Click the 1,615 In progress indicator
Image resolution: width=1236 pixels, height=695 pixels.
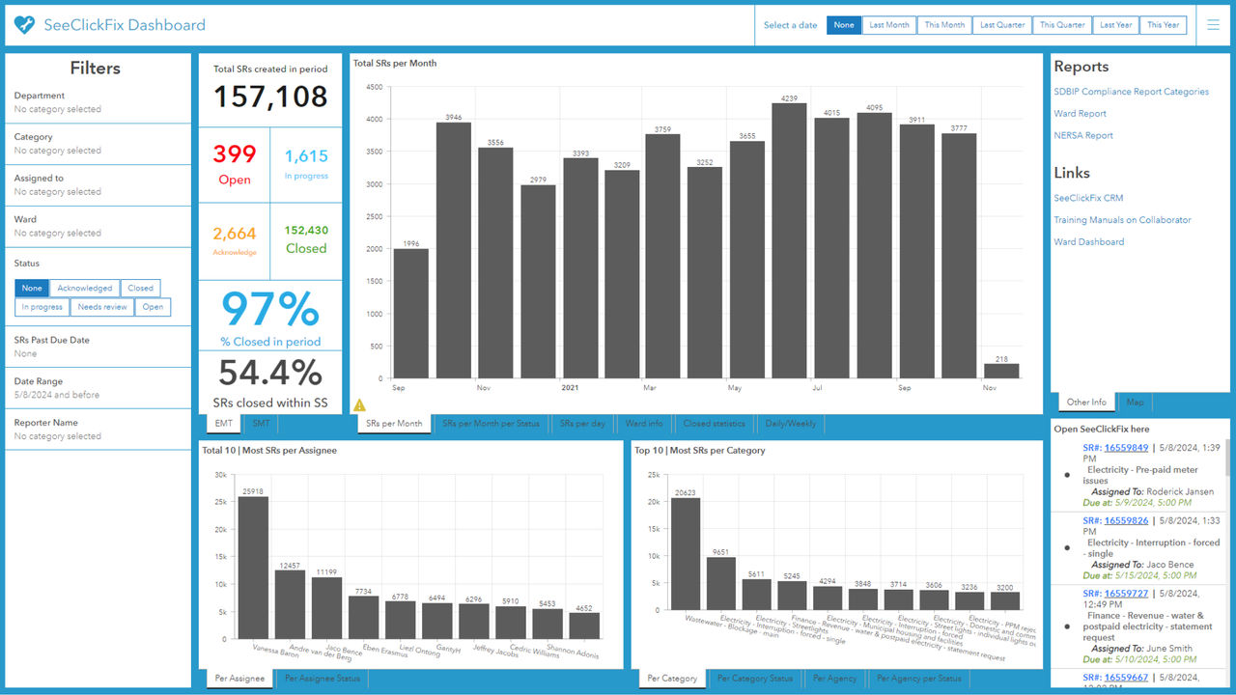306,163
